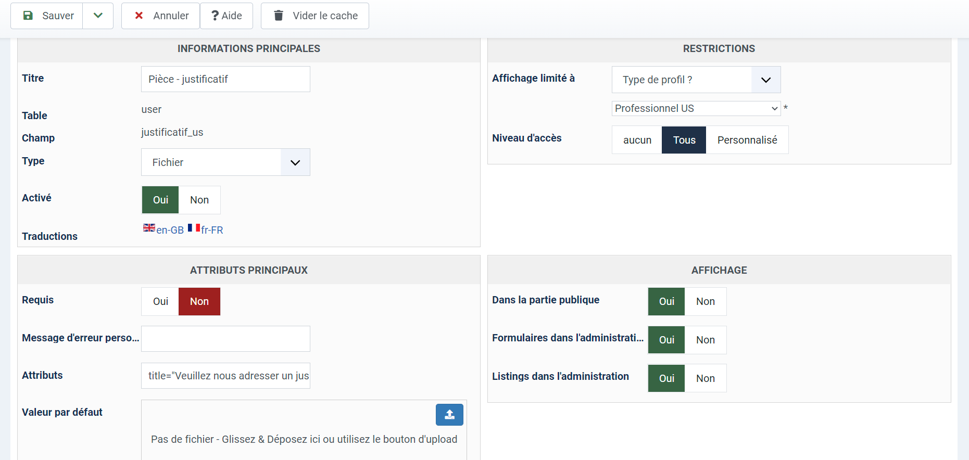Click the red Annuler cancel button
The image size is (969, 460).
coord(161,16)
